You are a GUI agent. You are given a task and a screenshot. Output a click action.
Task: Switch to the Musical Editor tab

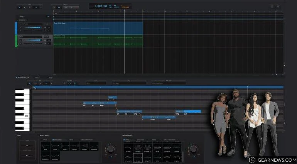point(23,77)
